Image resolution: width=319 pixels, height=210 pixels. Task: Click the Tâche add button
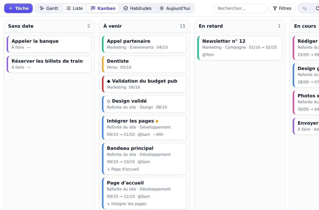pyautogui.click(x=18, y=8)
